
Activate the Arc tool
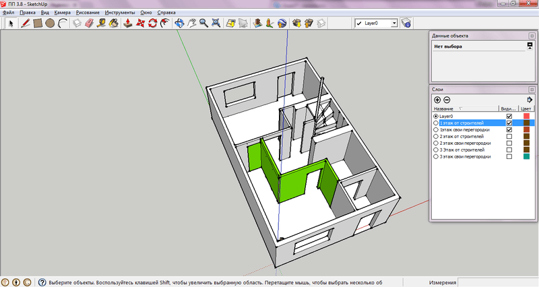tap(62, 23)
